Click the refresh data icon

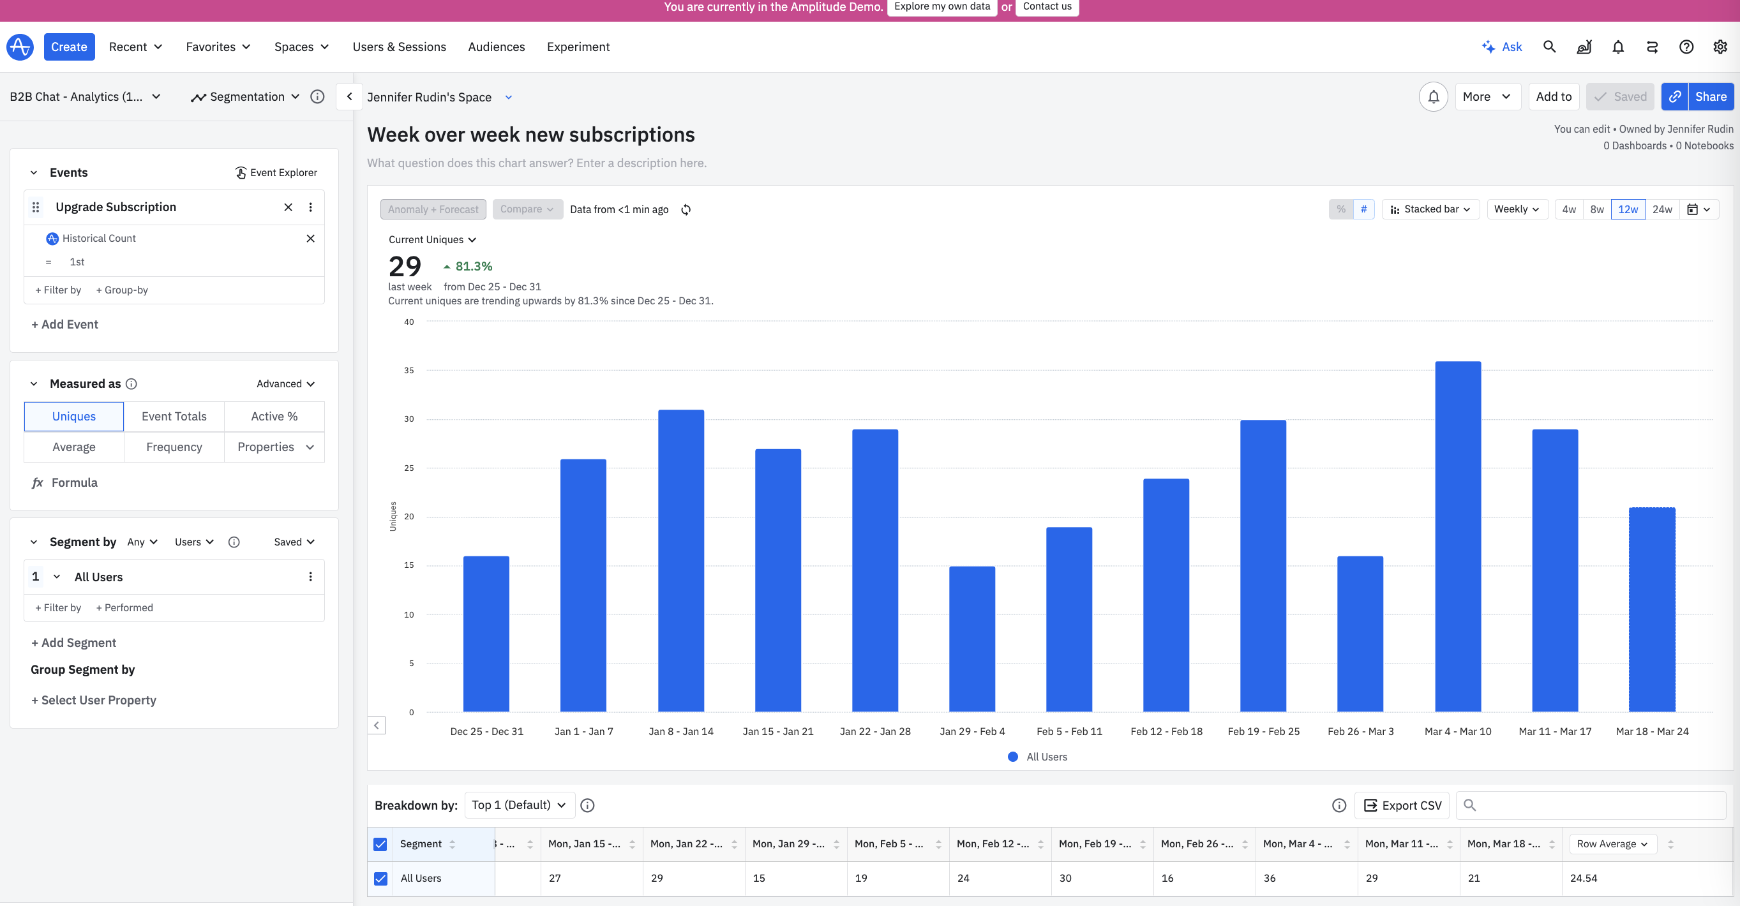(686, 209)
